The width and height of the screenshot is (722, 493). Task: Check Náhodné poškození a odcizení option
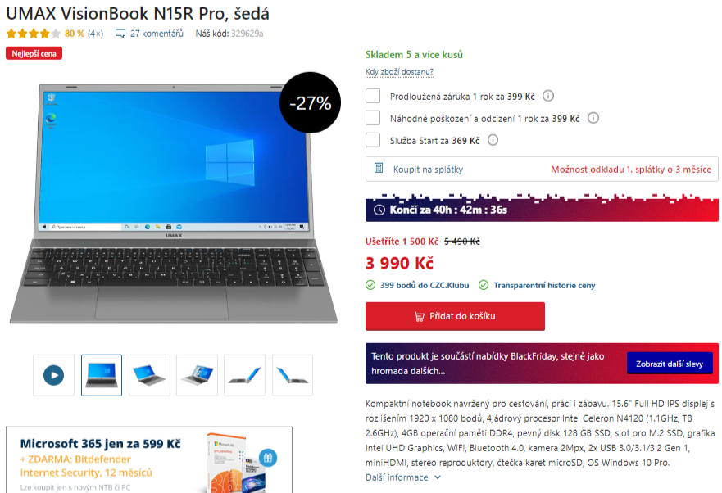tap(373, 118)
